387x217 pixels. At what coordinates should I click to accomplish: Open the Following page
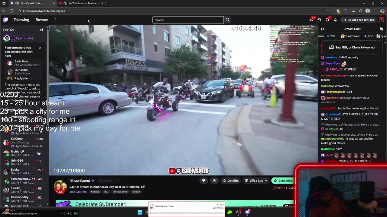coord(21,20)
